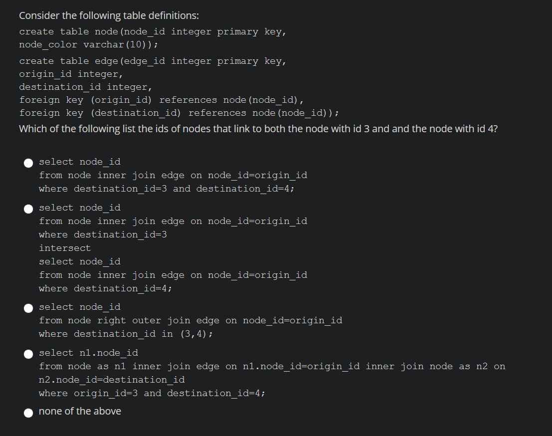Select the intersect query answer option

[x=28, y=209]
